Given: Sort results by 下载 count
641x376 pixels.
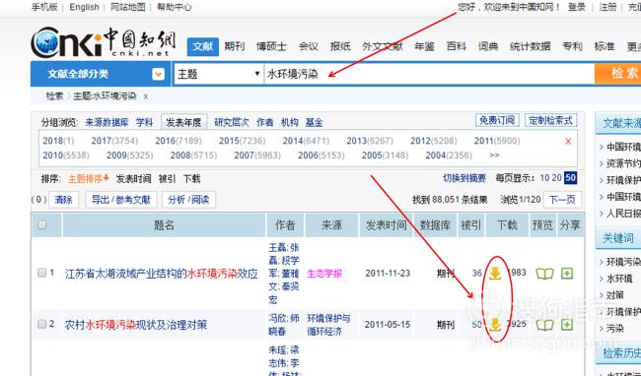Looking at the screenshot, I should (191, 178).
